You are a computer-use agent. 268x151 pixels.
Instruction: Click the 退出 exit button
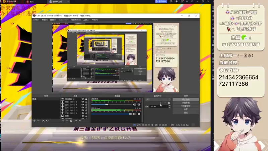tap(186, 113)
